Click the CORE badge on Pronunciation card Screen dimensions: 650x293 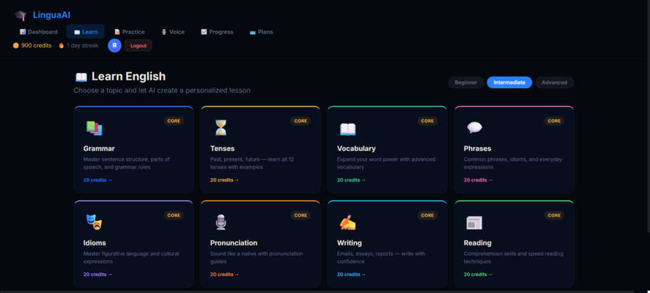pos(300,215)
